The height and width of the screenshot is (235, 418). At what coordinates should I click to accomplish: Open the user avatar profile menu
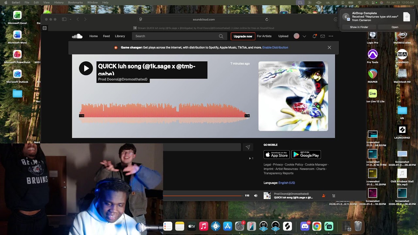tap(297, 36)
